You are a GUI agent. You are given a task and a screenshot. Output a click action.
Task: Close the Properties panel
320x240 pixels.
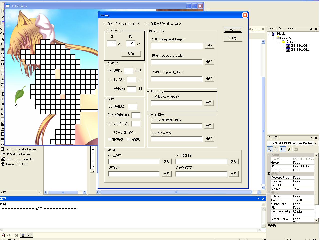click(316, 138)
